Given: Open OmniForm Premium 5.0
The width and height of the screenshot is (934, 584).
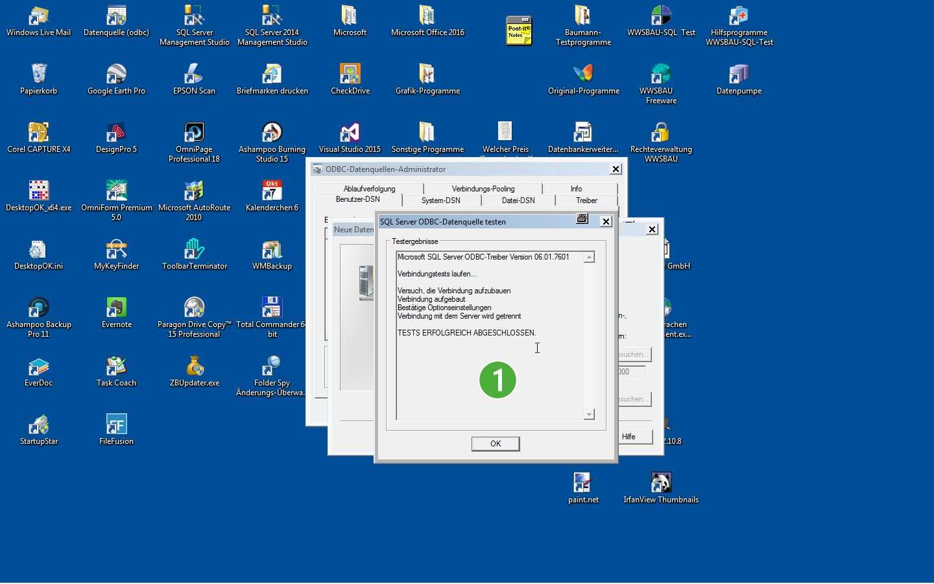Looking at the screenshot, I should (x=117, y=201).
